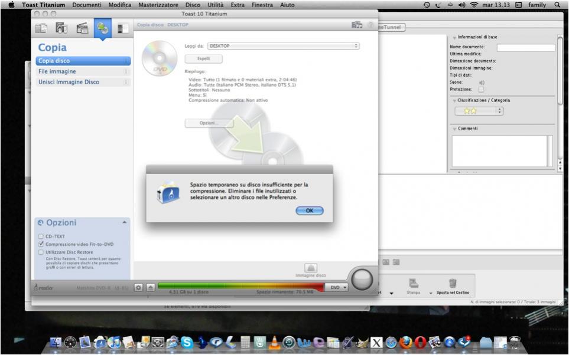
Task: Open the Masterizzatore menu
Action: (x=158, y=5)
